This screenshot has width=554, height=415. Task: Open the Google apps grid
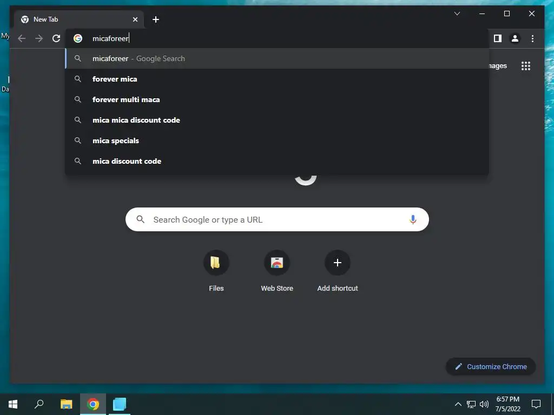(526, 66)
